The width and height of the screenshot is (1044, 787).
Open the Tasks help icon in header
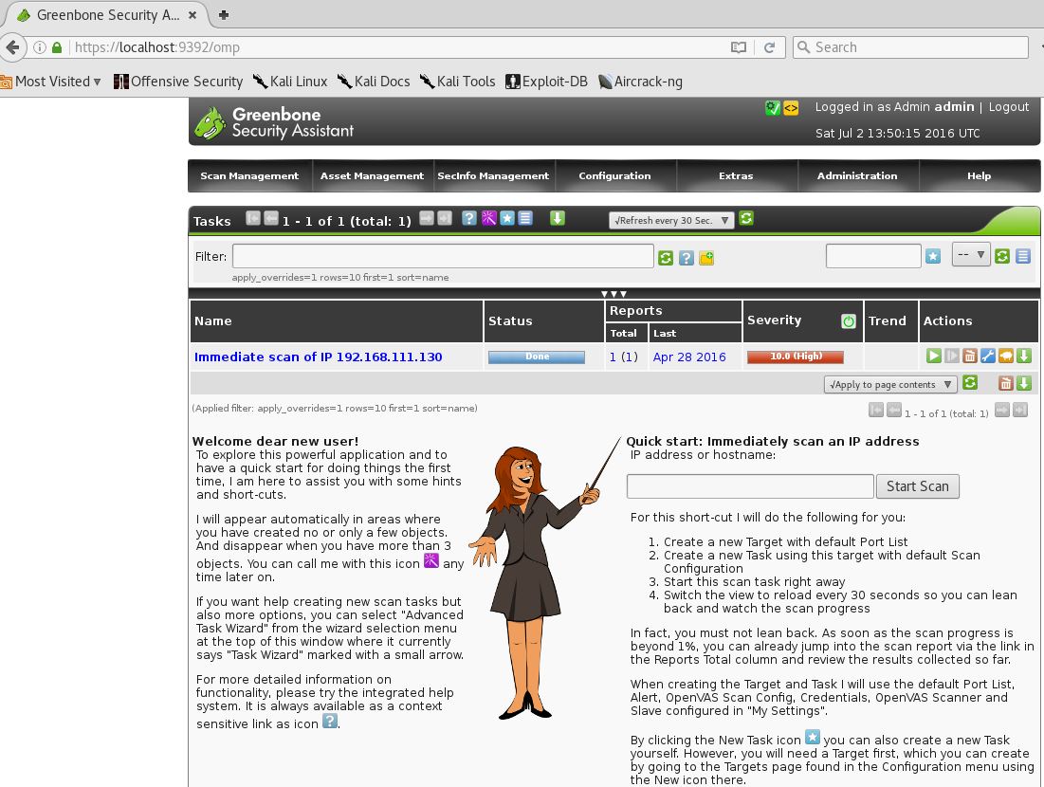coord(469,218)
